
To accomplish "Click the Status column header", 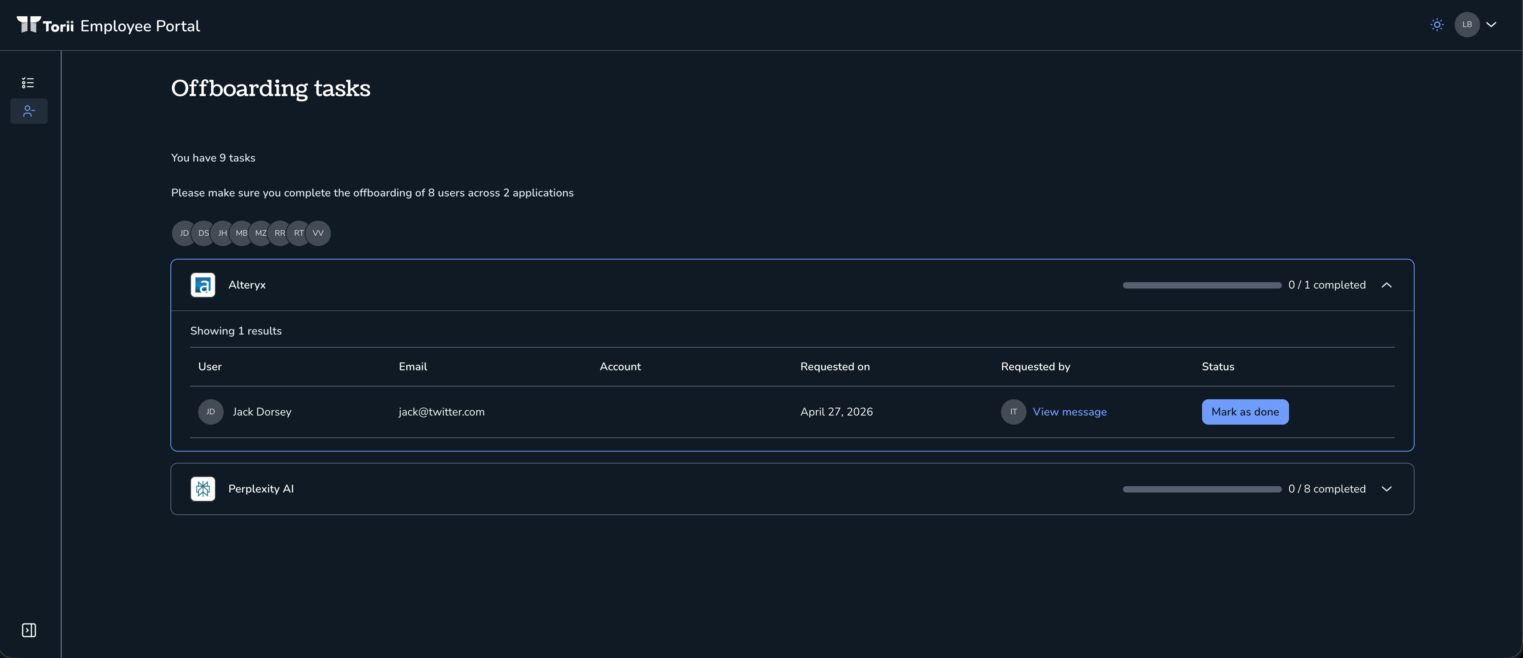I will 1218,366.
